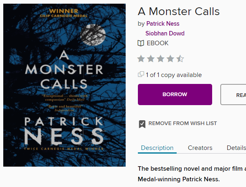Viewport: 246px width, 187px height.
Task: Switch to the Description tab
Action: pos(157,148)
